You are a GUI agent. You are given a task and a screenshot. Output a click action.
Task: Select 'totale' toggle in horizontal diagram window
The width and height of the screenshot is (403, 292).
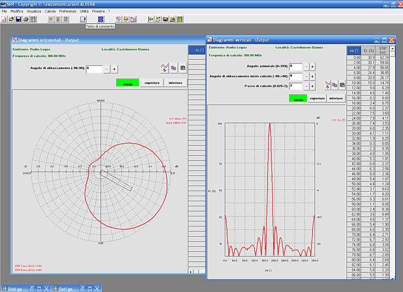[127, 83]
